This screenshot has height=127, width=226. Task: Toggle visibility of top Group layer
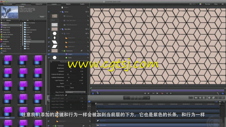tap(49, 12)
